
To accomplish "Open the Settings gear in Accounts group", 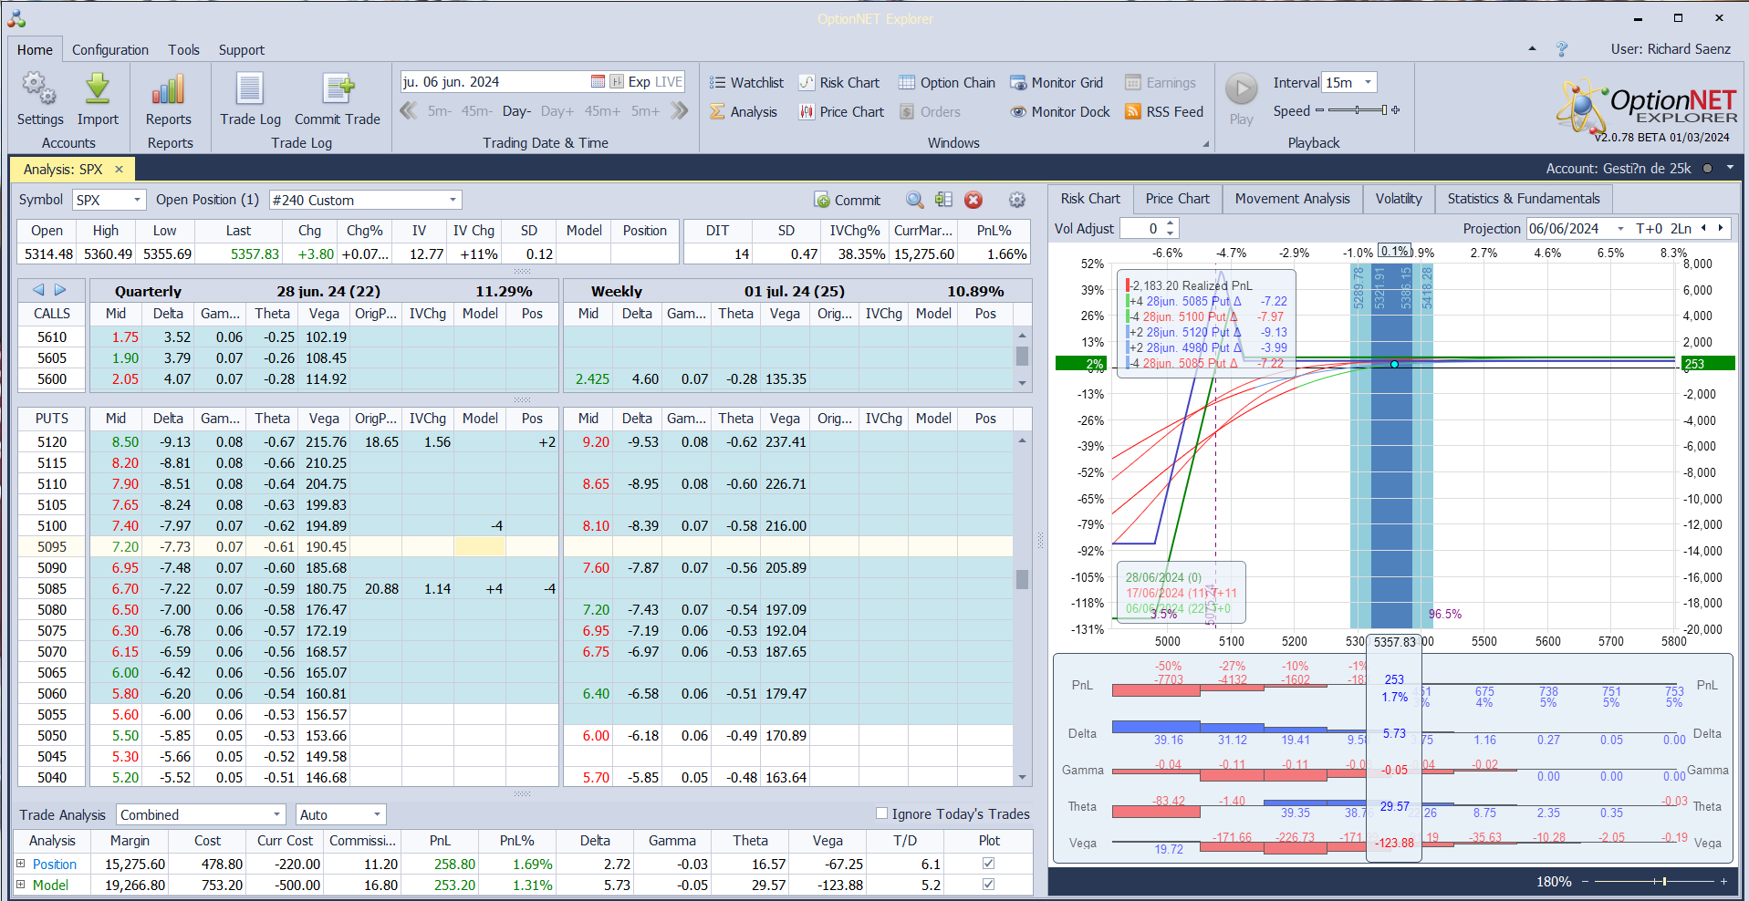I will click(39, 89).
